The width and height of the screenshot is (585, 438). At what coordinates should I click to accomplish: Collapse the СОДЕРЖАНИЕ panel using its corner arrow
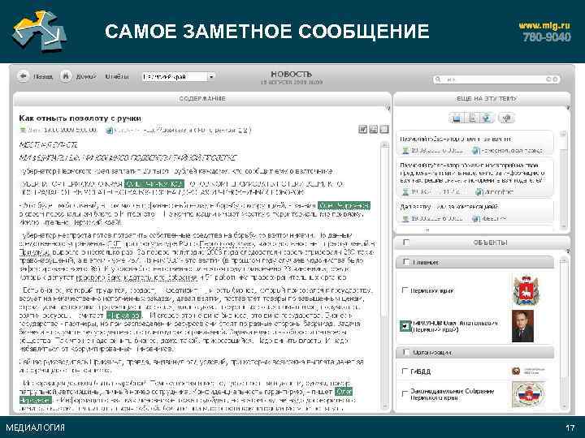388,108
